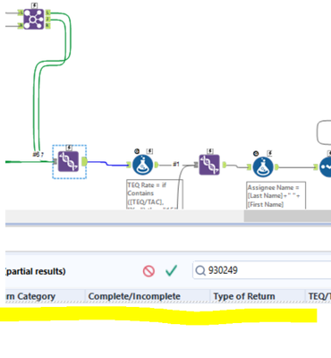Select the second Union tool after #1 connection
Screen dimensions: 331x358
209,165
